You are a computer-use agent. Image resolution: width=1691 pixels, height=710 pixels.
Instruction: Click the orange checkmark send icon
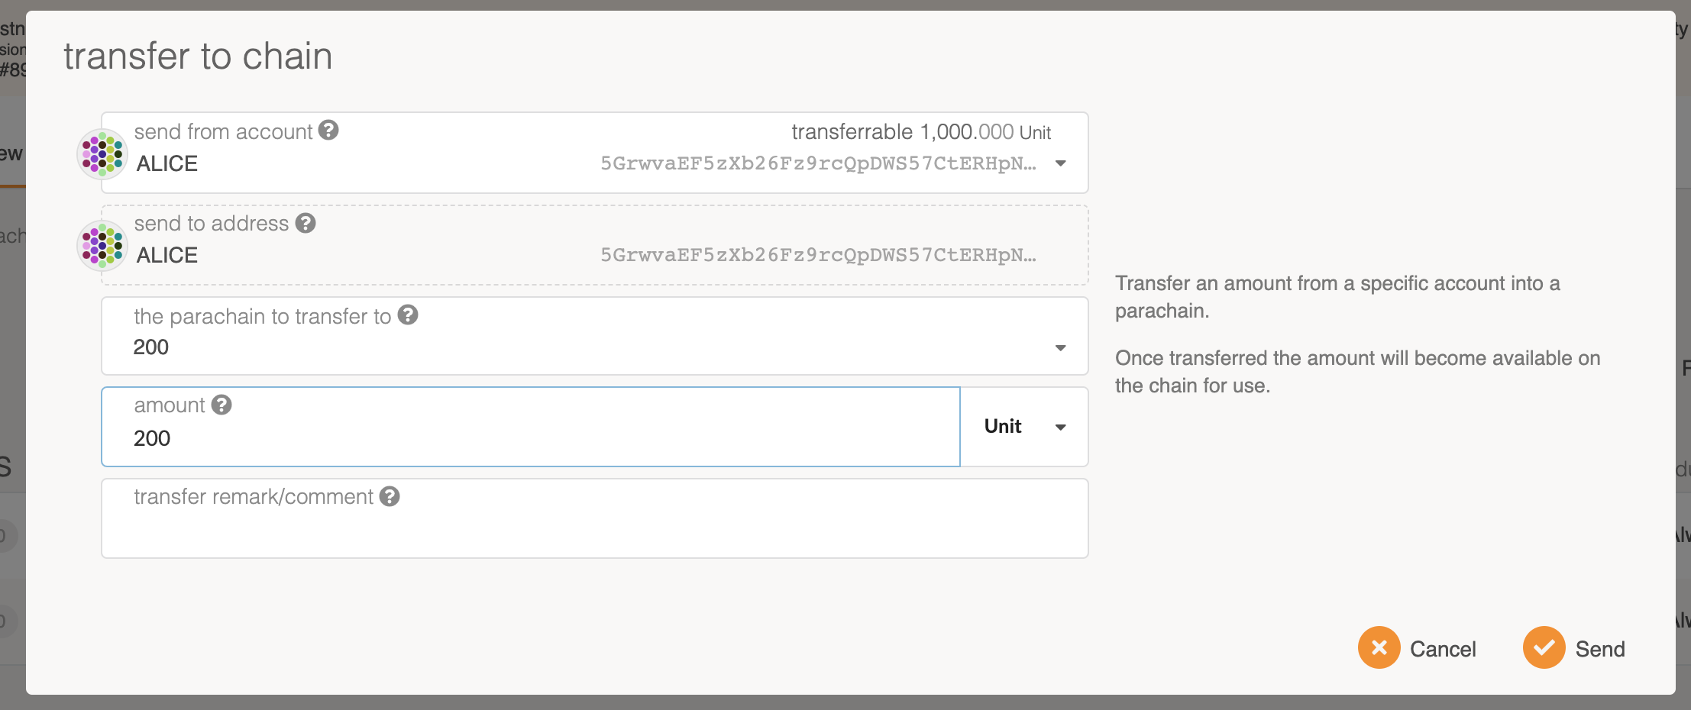tap(1544, 647)
